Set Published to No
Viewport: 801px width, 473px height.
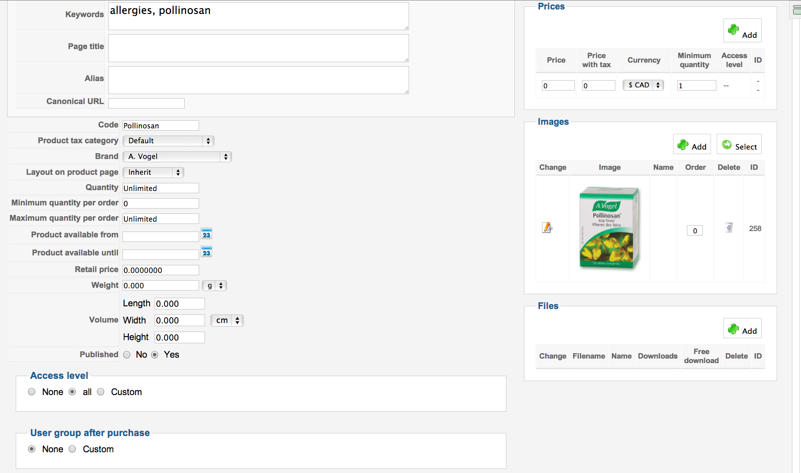coord(127,355)
